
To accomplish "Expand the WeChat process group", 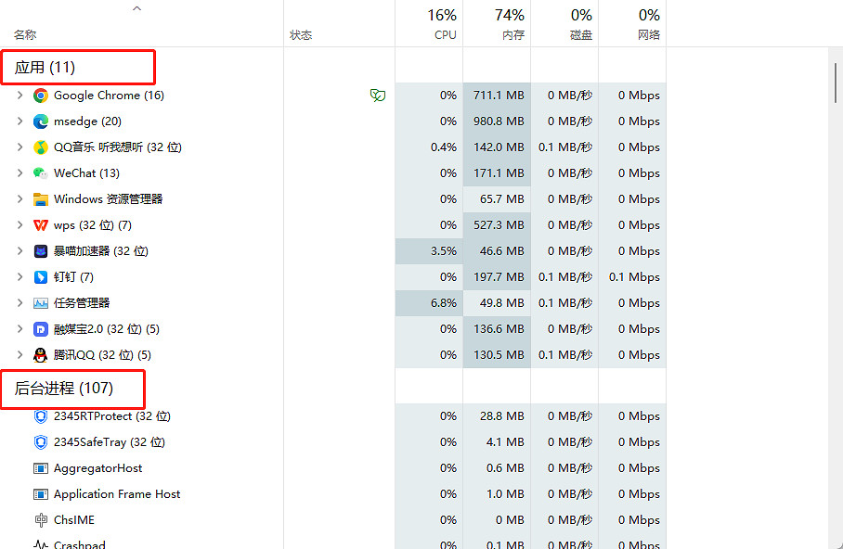I will pyautogui.click(x=19, y=173).
